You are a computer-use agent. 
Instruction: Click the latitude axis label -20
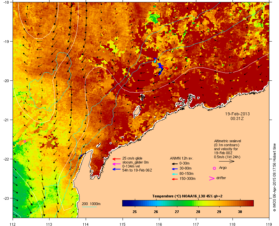coord(6,80)
